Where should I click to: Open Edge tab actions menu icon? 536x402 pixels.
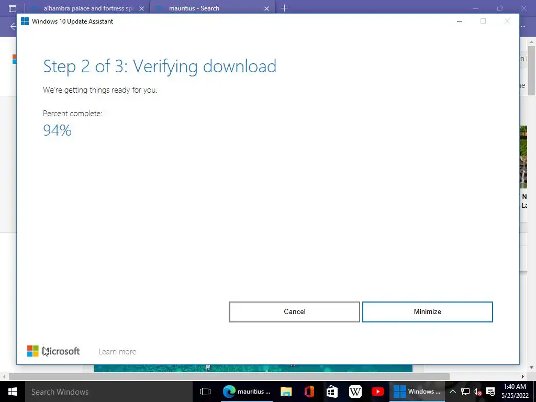click(13, 8)
